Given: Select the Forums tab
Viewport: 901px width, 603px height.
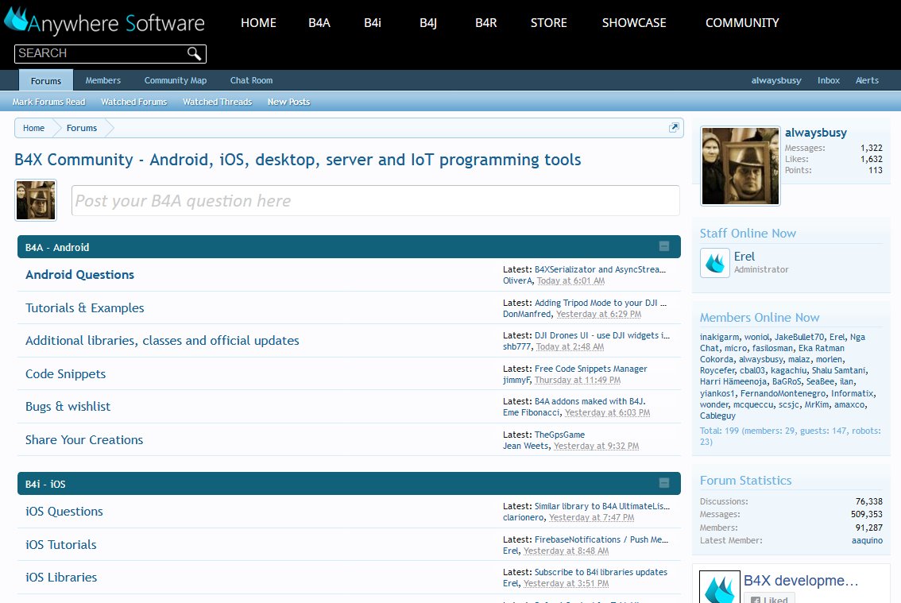Looking at the screenshot, I should tap(46, 80).
